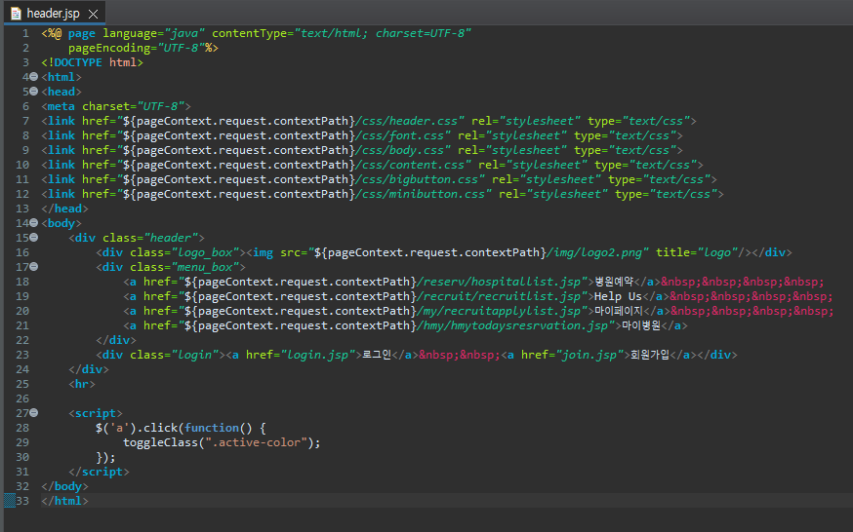Viewport: 853px width, 532px height.
Task: Click the /css/bigbutton.css path text
Action: pyautogui.click(x=417, y=179)
